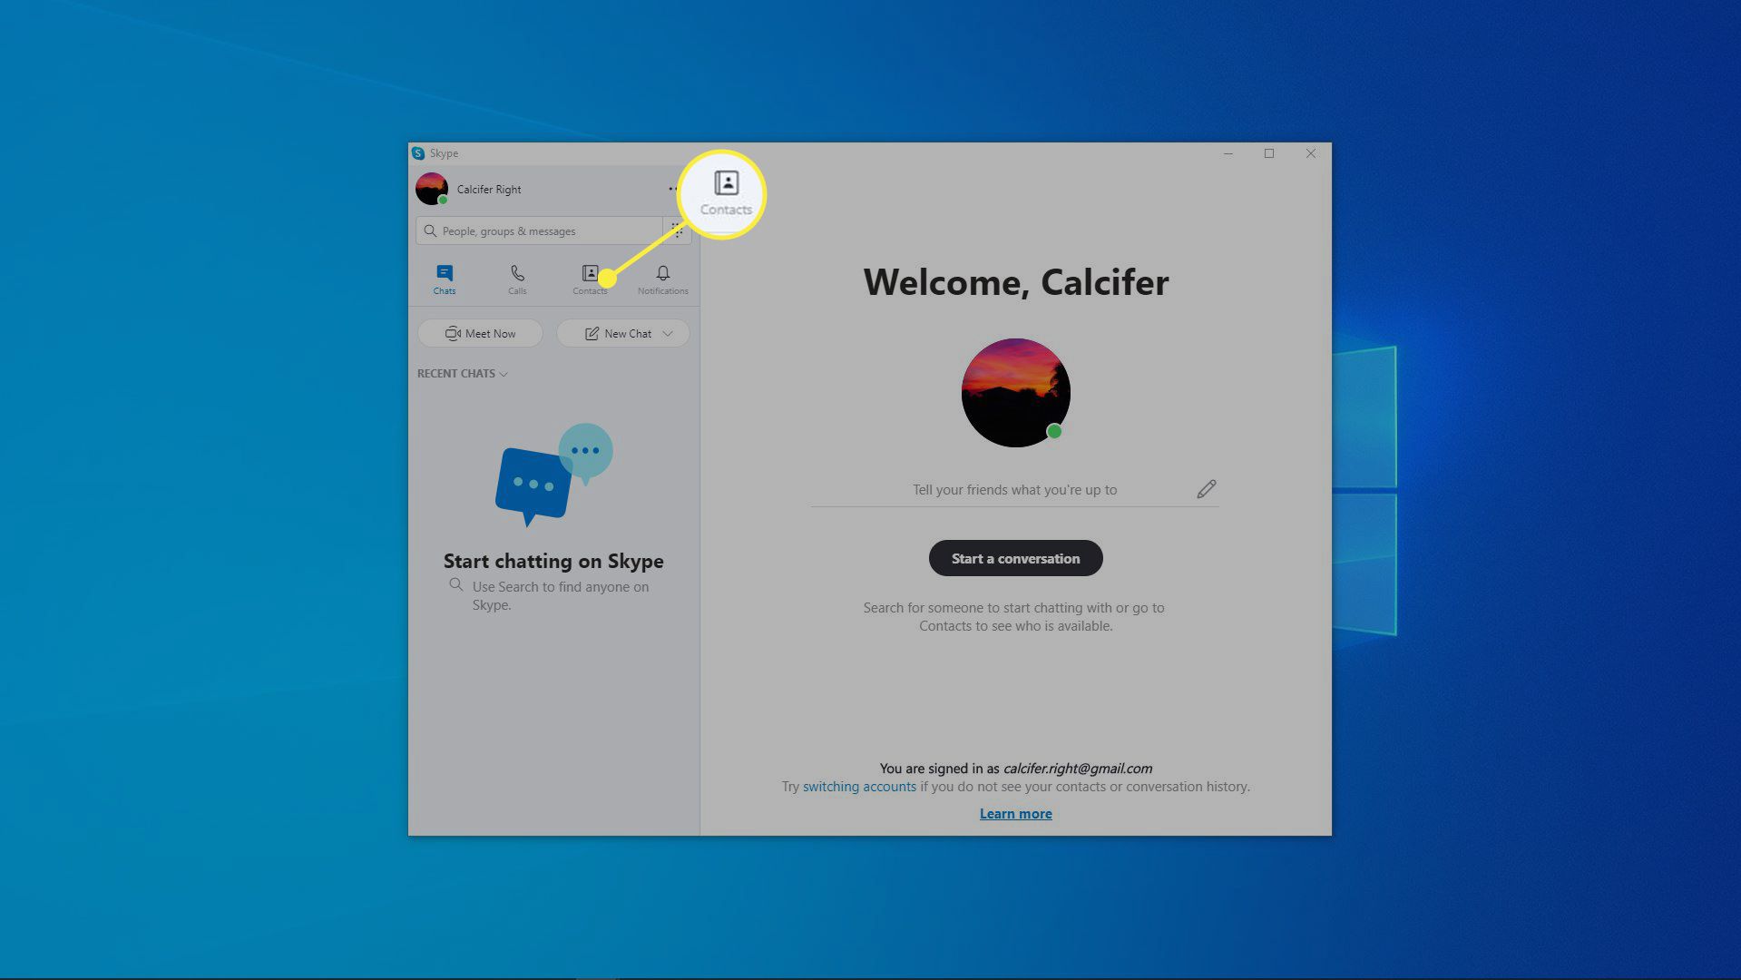
Task: Open the More options ellipsis menu
Action: pyautogui.click(x=672, y=189)
